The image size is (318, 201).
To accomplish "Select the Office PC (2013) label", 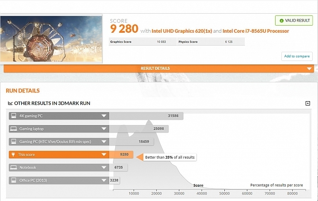I will tap(33, 180).
